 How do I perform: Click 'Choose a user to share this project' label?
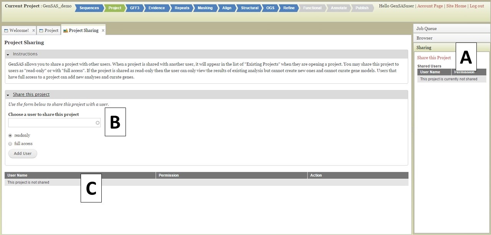click(44, 114)
